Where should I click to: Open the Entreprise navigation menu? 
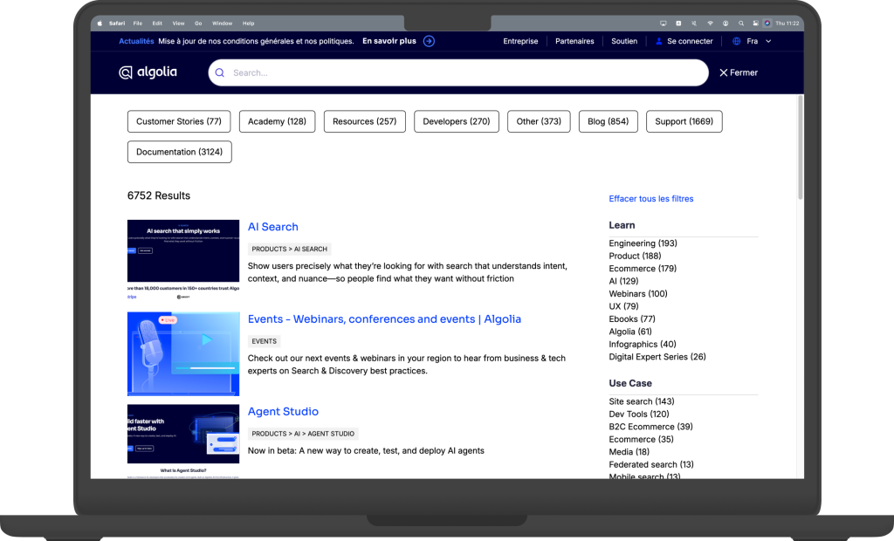coord(520,41)
